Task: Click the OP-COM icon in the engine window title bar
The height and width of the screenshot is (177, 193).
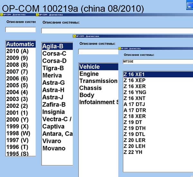Action: [120, 48]
